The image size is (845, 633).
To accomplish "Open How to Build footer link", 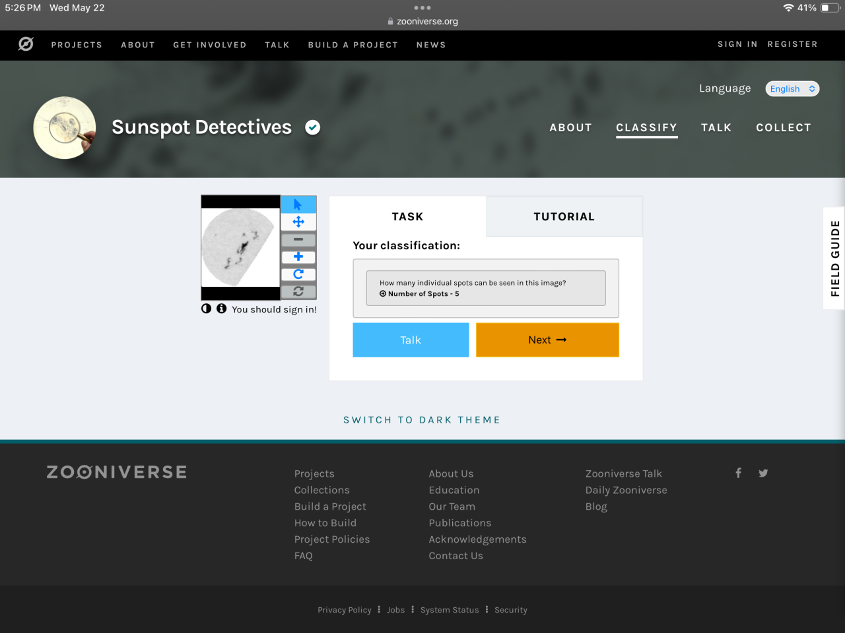I will point(325,523).
